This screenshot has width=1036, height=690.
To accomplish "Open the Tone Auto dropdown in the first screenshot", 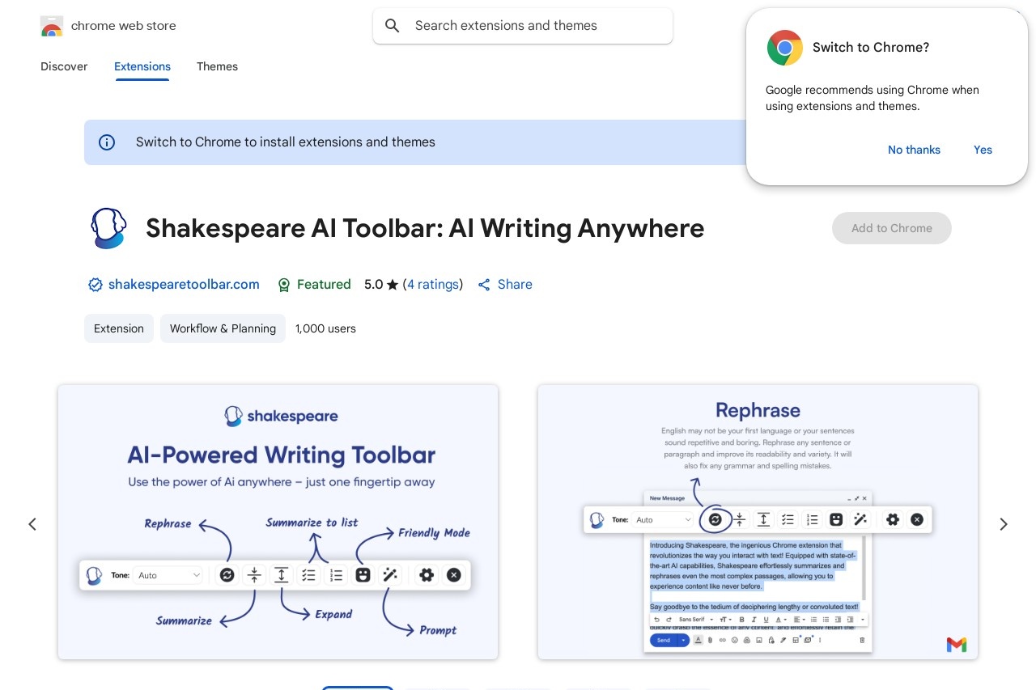I will 169,575.
